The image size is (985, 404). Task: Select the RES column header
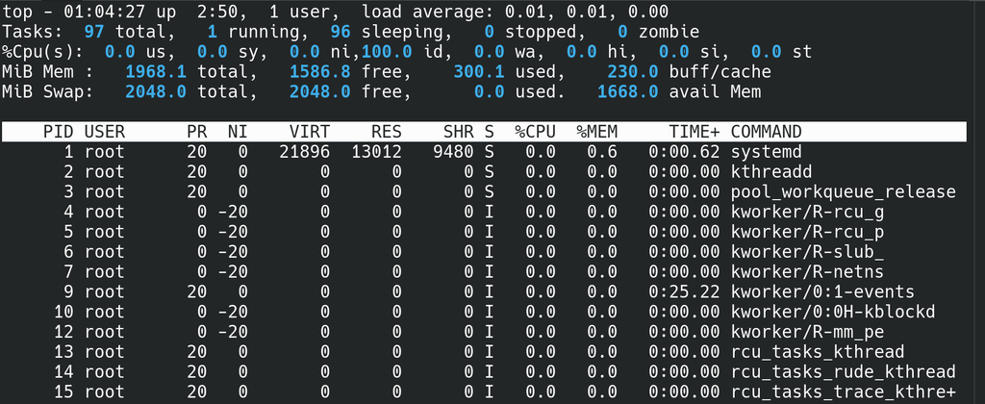click(387, 132)
